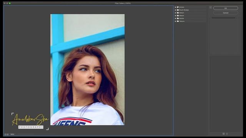Expand the Distort category arrow

175,13
